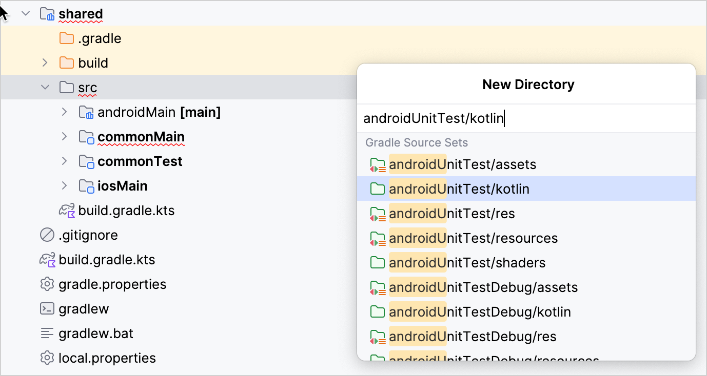The image size is (707, 376).
Task: Pick androidUnitTestDebug/kotlin source set option
Action: coord(480,311)
